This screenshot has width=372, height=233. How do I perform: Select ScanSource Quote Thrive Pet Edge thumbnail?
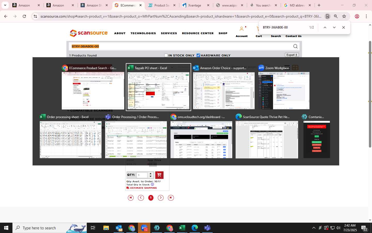tap(267, 136)
